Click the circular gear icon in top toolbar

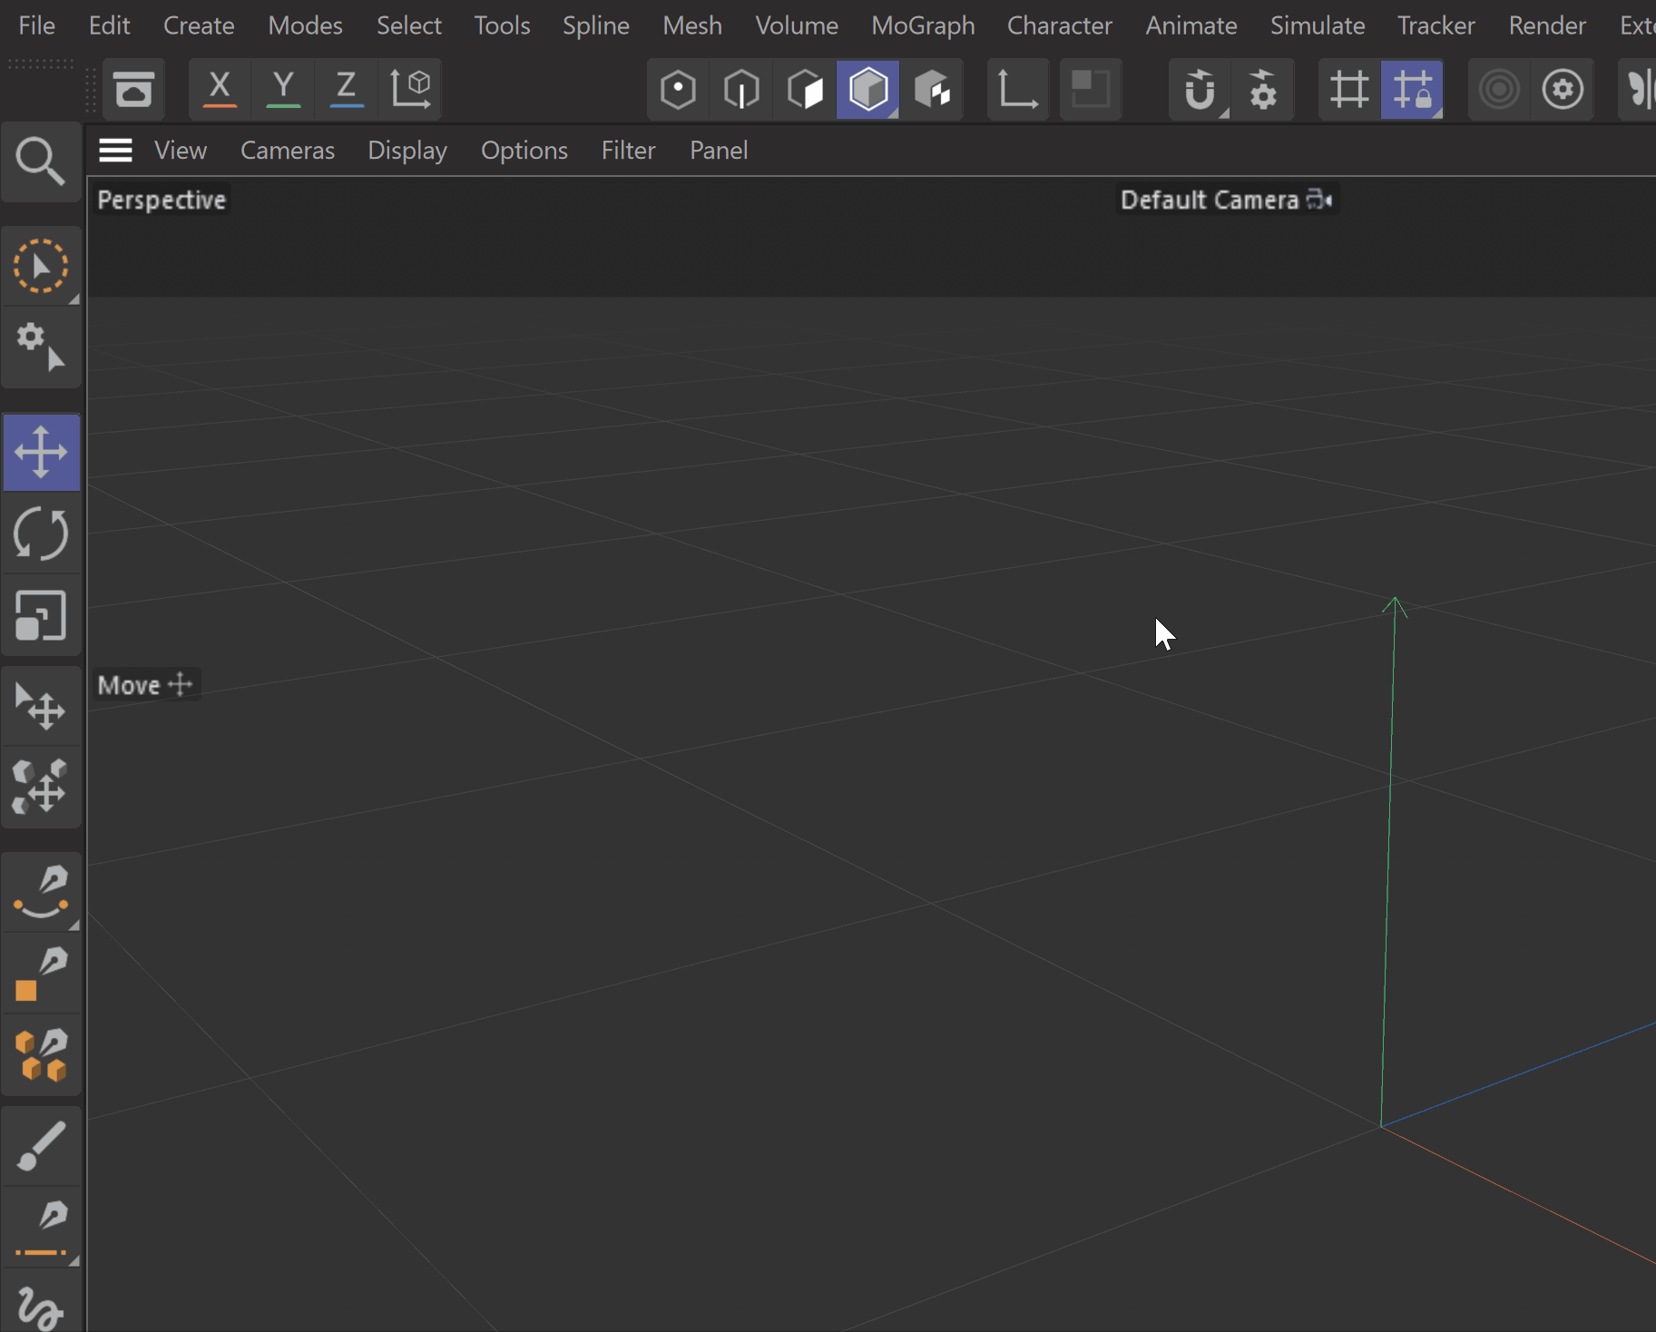click(x=1563, y=90)
